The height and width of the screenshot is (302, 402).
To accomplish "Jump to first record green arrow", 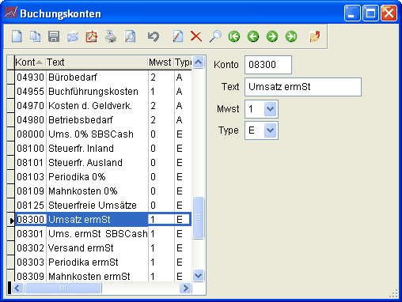I will click(x=234, y=36).
